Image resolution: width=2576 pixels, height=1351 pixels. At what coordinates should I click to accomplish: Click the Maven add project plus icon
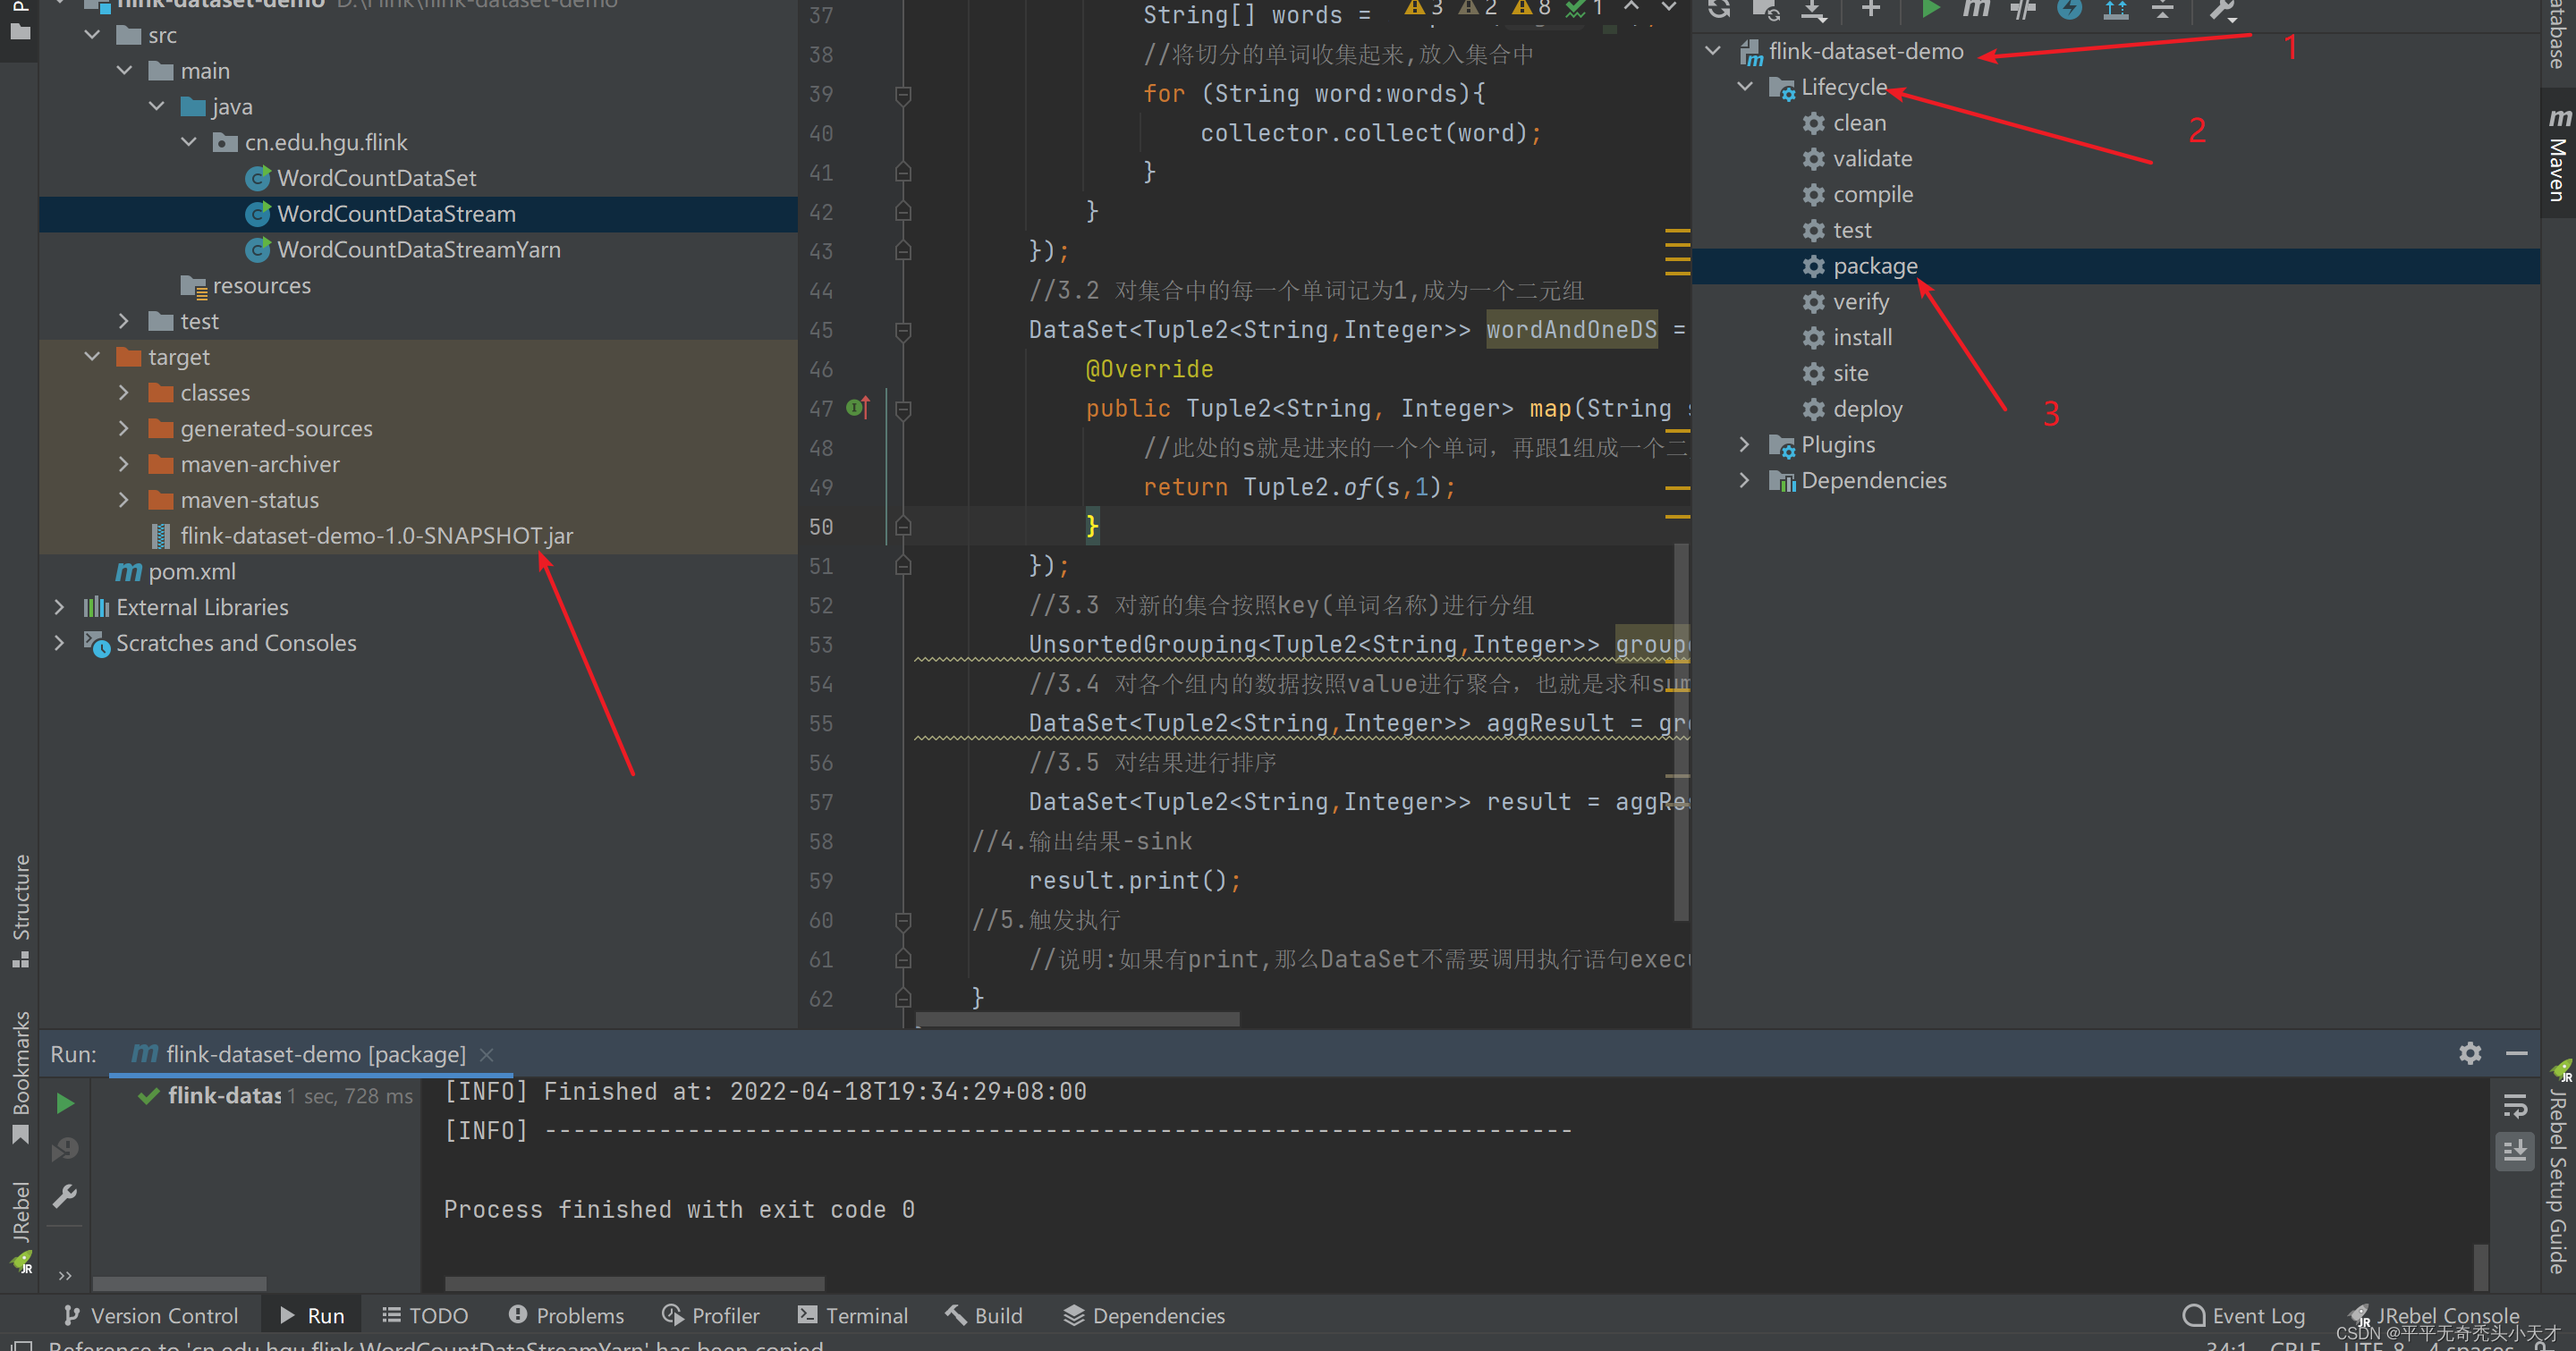[x=1870, y=9]
